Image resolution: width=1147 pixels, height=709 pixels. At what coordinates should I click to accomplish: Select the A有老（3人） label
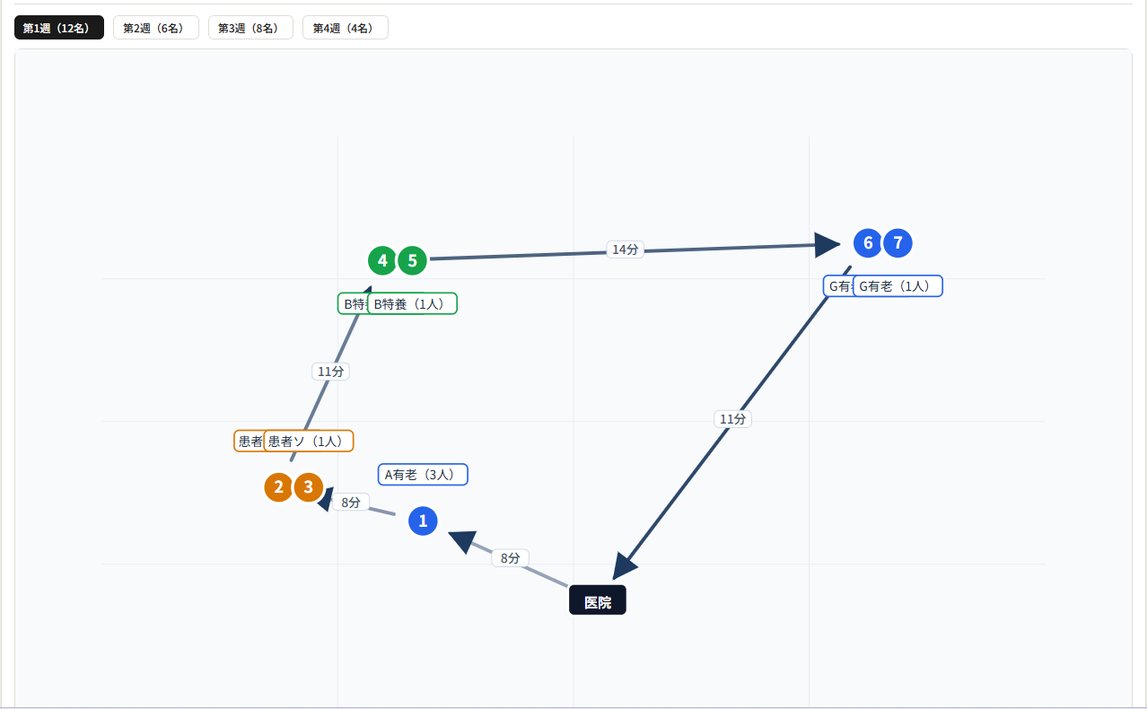[423, 474]
